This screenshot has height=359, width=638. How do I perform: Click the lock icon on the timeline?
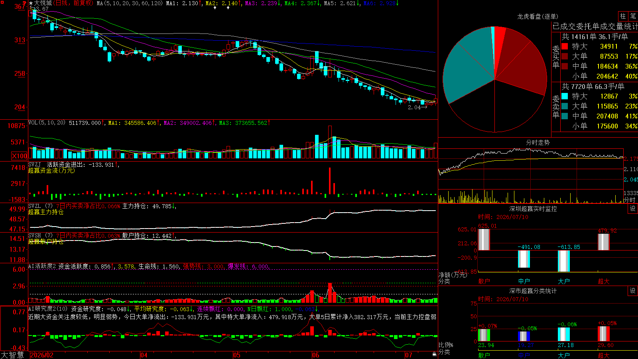click(x=435, y=354)
